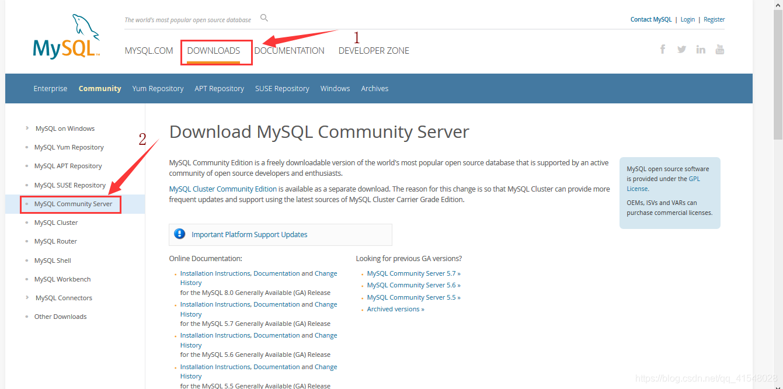783x389 pixels.
Task: Click the blue info icon beside Important Platform Support Updates
Action: point(180,234)
